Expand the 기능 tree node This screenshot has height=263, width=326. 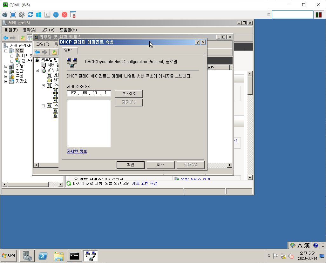click(6, 66)
